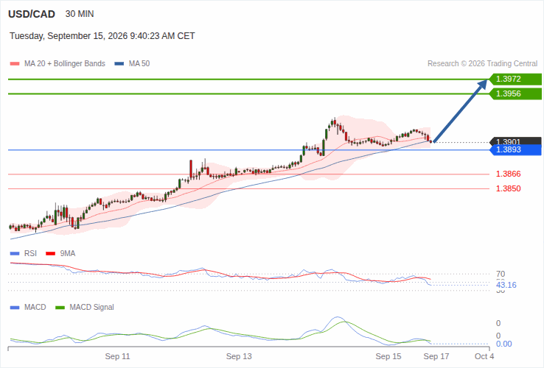Screen dimensions: 544x368
Task: Select the 1.3972 resistance price tag
Action: tap(515, 79)
